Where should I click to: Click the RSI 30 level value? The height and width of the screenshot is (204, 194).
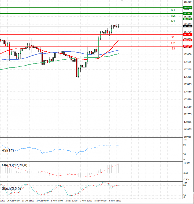185,154
